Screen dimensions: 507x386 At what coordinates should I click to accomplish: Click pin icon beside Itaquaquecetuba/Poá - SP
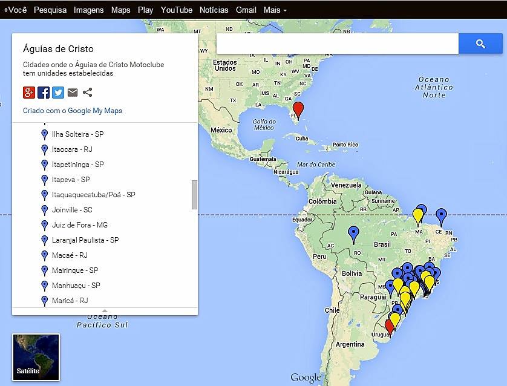[45, 195]
